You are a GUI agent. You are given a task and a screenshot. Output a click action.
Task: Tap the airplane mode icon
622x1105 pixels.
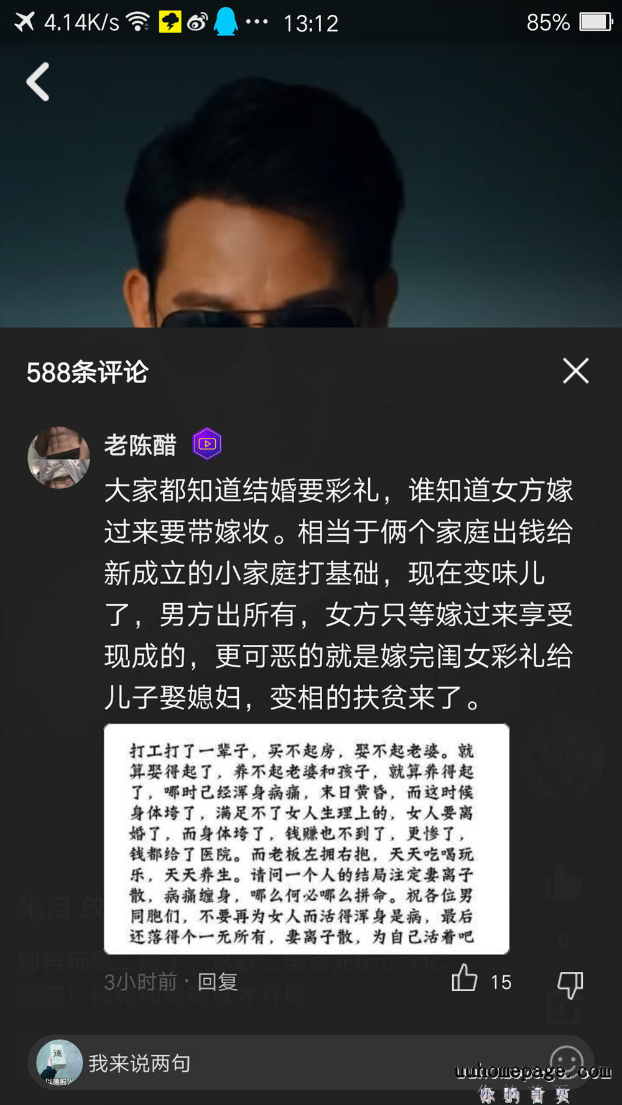click(24, 22)
